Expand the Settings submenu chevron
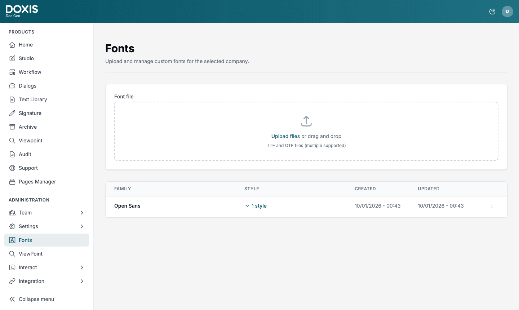 82,226
